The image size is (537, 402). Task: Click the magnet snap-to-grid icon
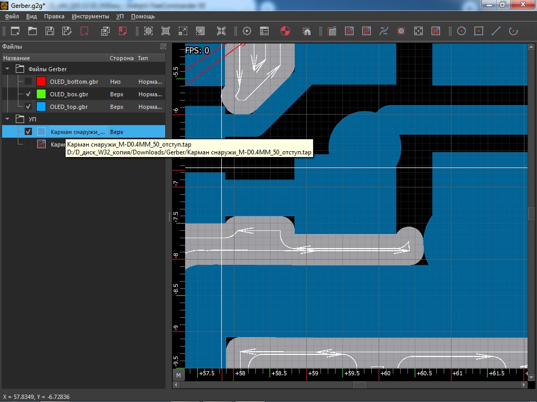point(307,31)
